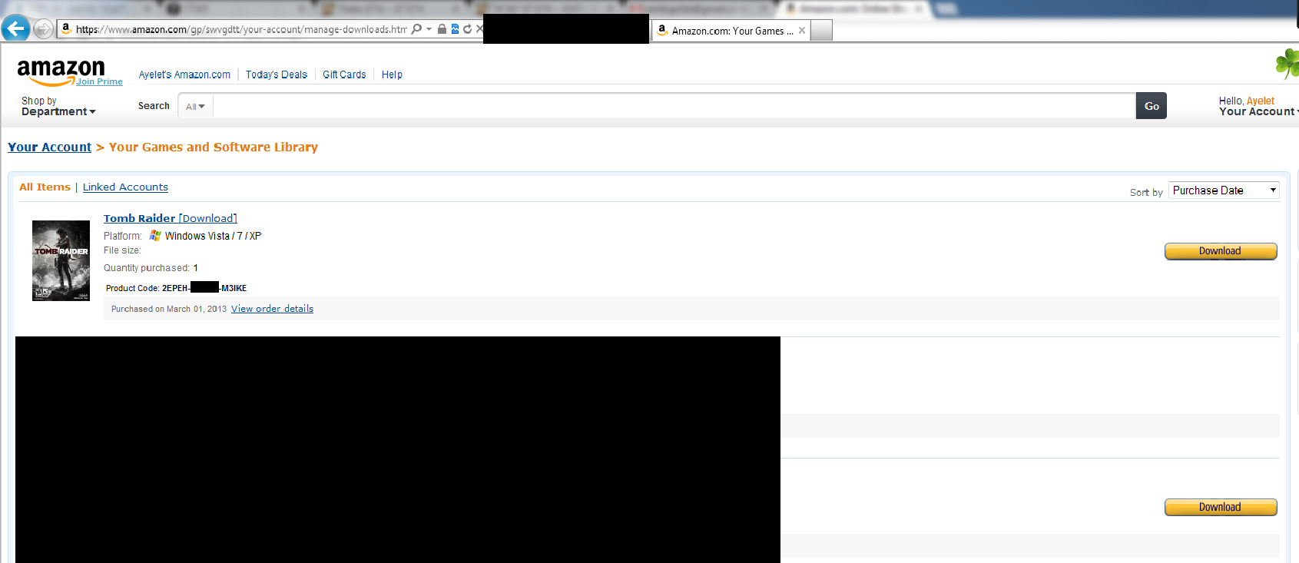Click the Tomb Raider cover thumbnail

click(61, 260)
